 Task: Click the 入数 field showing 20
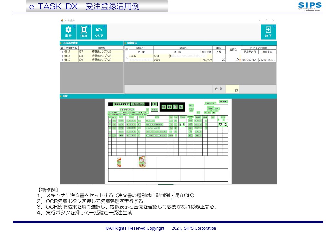[x=219, y=60]
